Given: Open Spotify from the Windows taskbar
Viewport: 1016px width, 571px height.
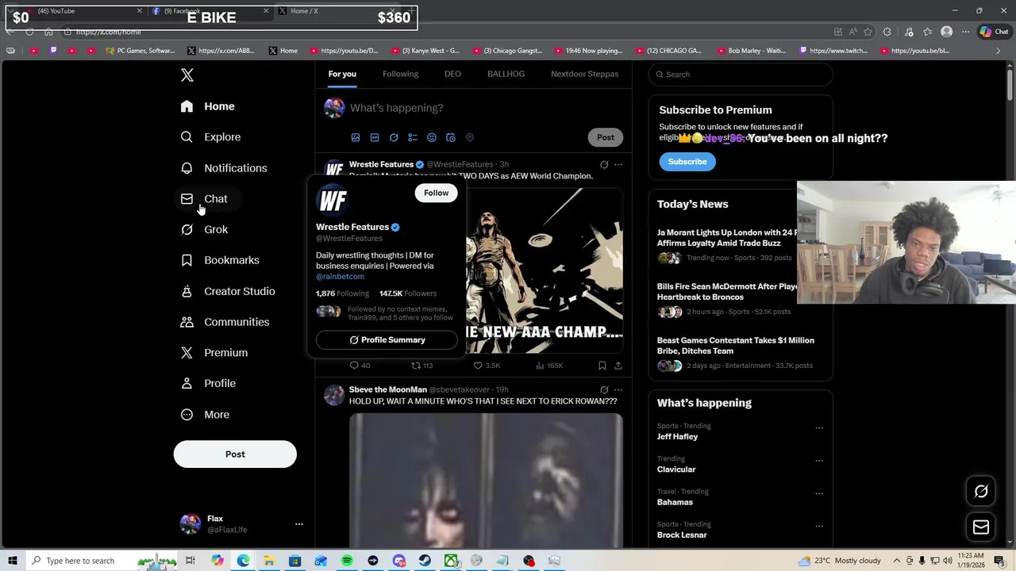Looking at the screenshot, I should tap(347, 561).
